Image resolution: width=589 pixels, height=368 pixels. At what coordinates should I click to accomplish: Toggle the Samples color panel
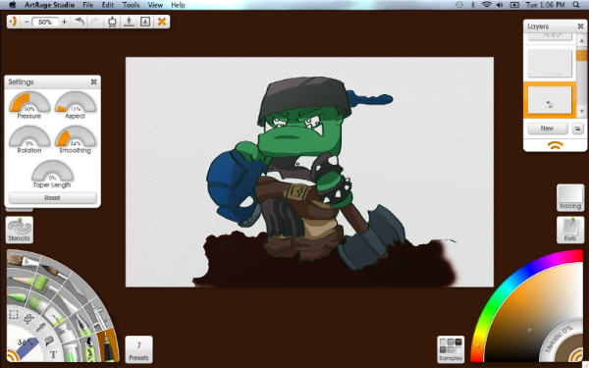451,349
